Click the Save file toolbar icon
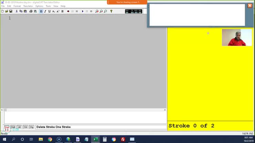255x143 pixels. point(11,11)
